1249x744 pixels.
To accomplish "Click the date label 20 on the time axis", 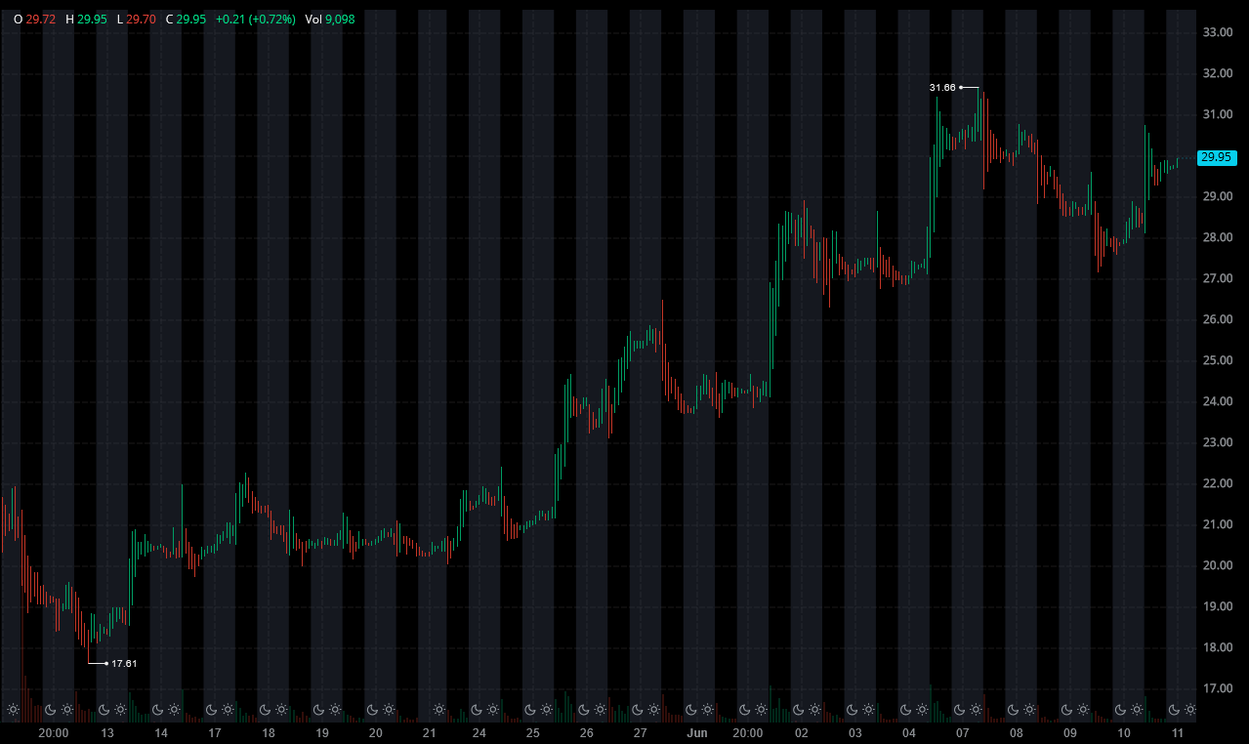I will (375, 733).
